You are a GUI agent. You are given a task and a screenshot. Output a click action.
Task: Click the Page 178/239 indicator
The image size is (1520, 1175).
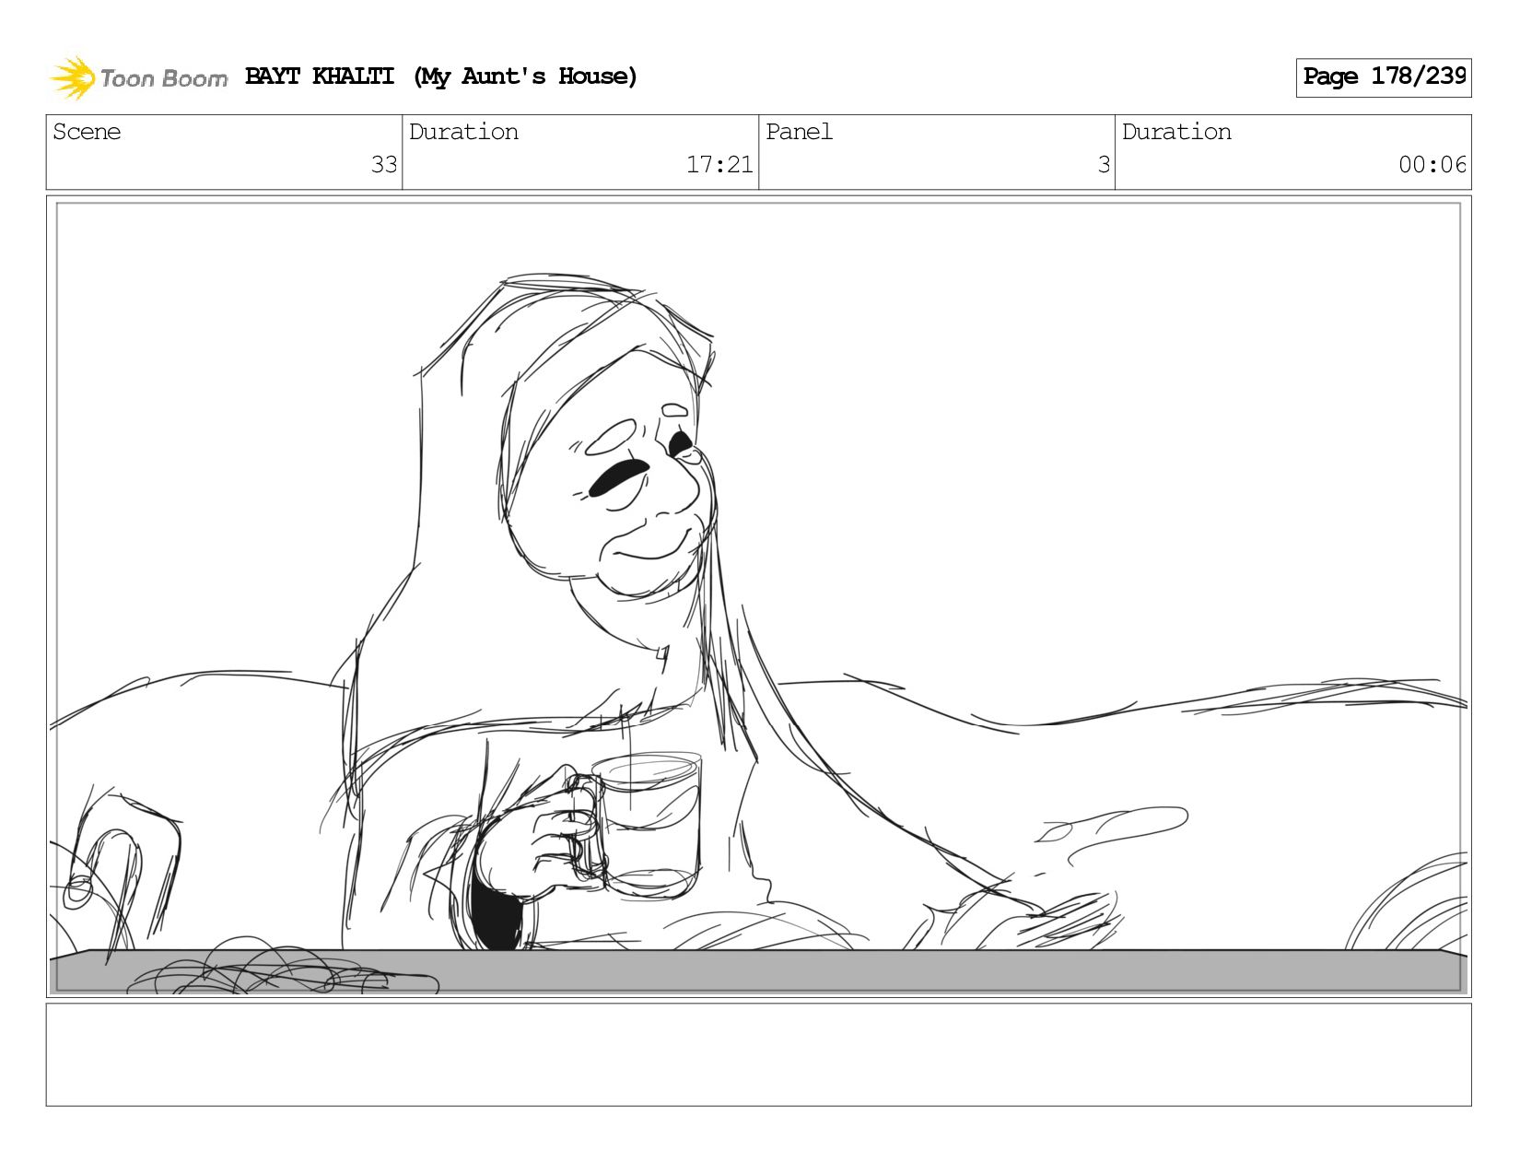pos(1383,77)
